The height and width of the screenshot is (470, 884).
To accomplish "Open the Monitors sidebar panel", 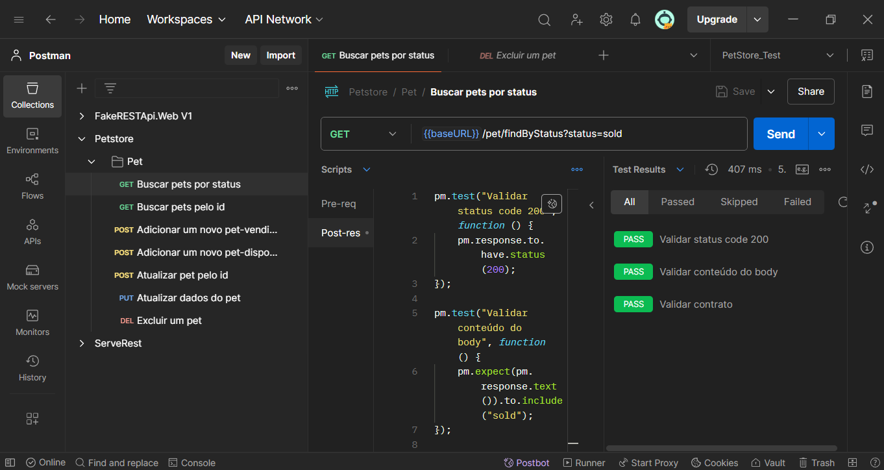I will coord(32,323).
